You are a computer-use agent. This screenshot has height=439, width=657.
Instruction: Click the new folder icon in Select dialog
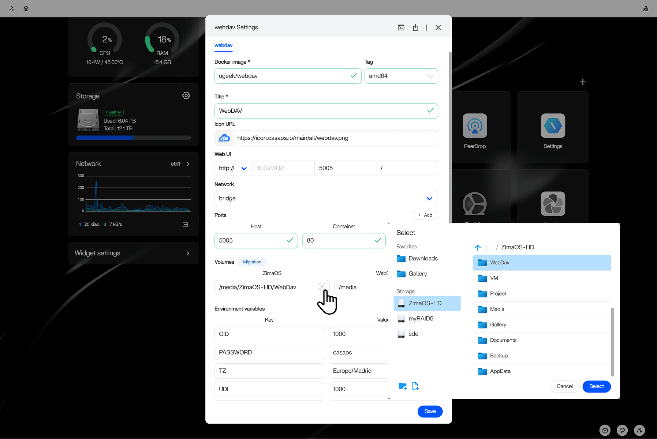(x=403, y=386)
